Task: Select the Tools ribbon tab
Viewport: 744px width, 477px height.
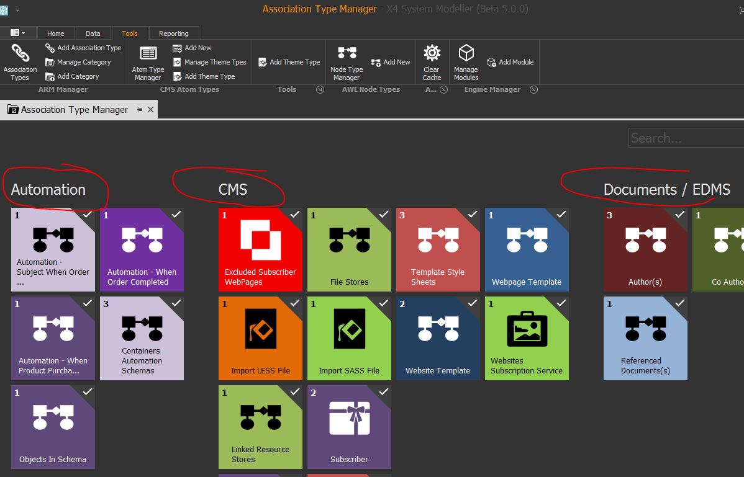Action: (130, 33)
